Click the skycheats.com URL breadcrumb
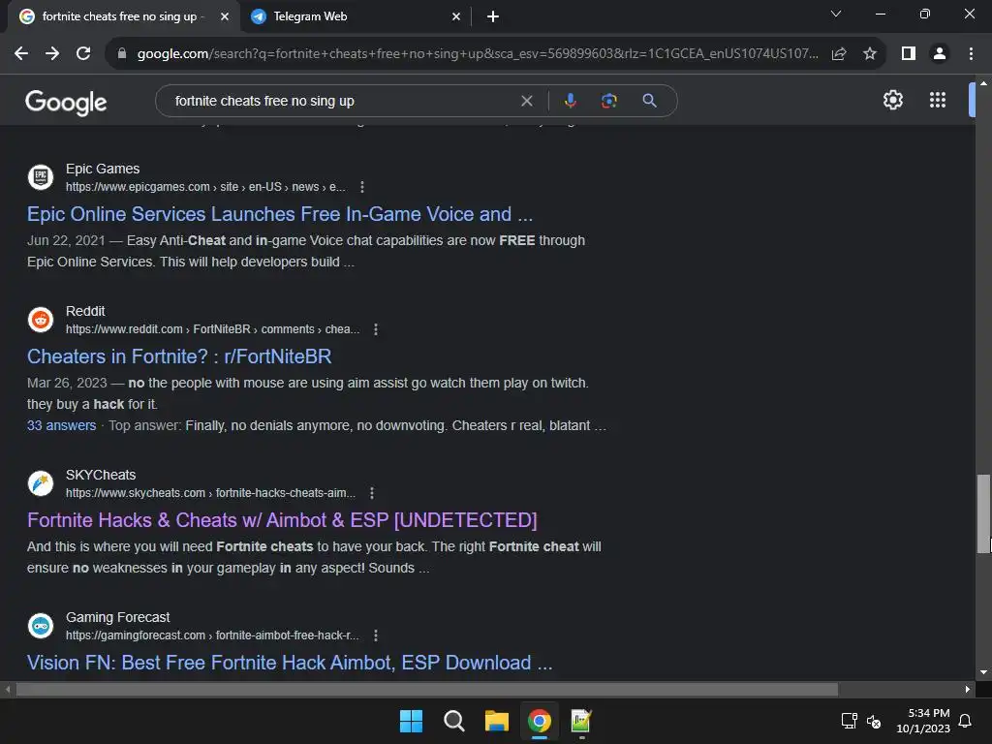This screenshot has width=992, height=744. click(210, 493)
